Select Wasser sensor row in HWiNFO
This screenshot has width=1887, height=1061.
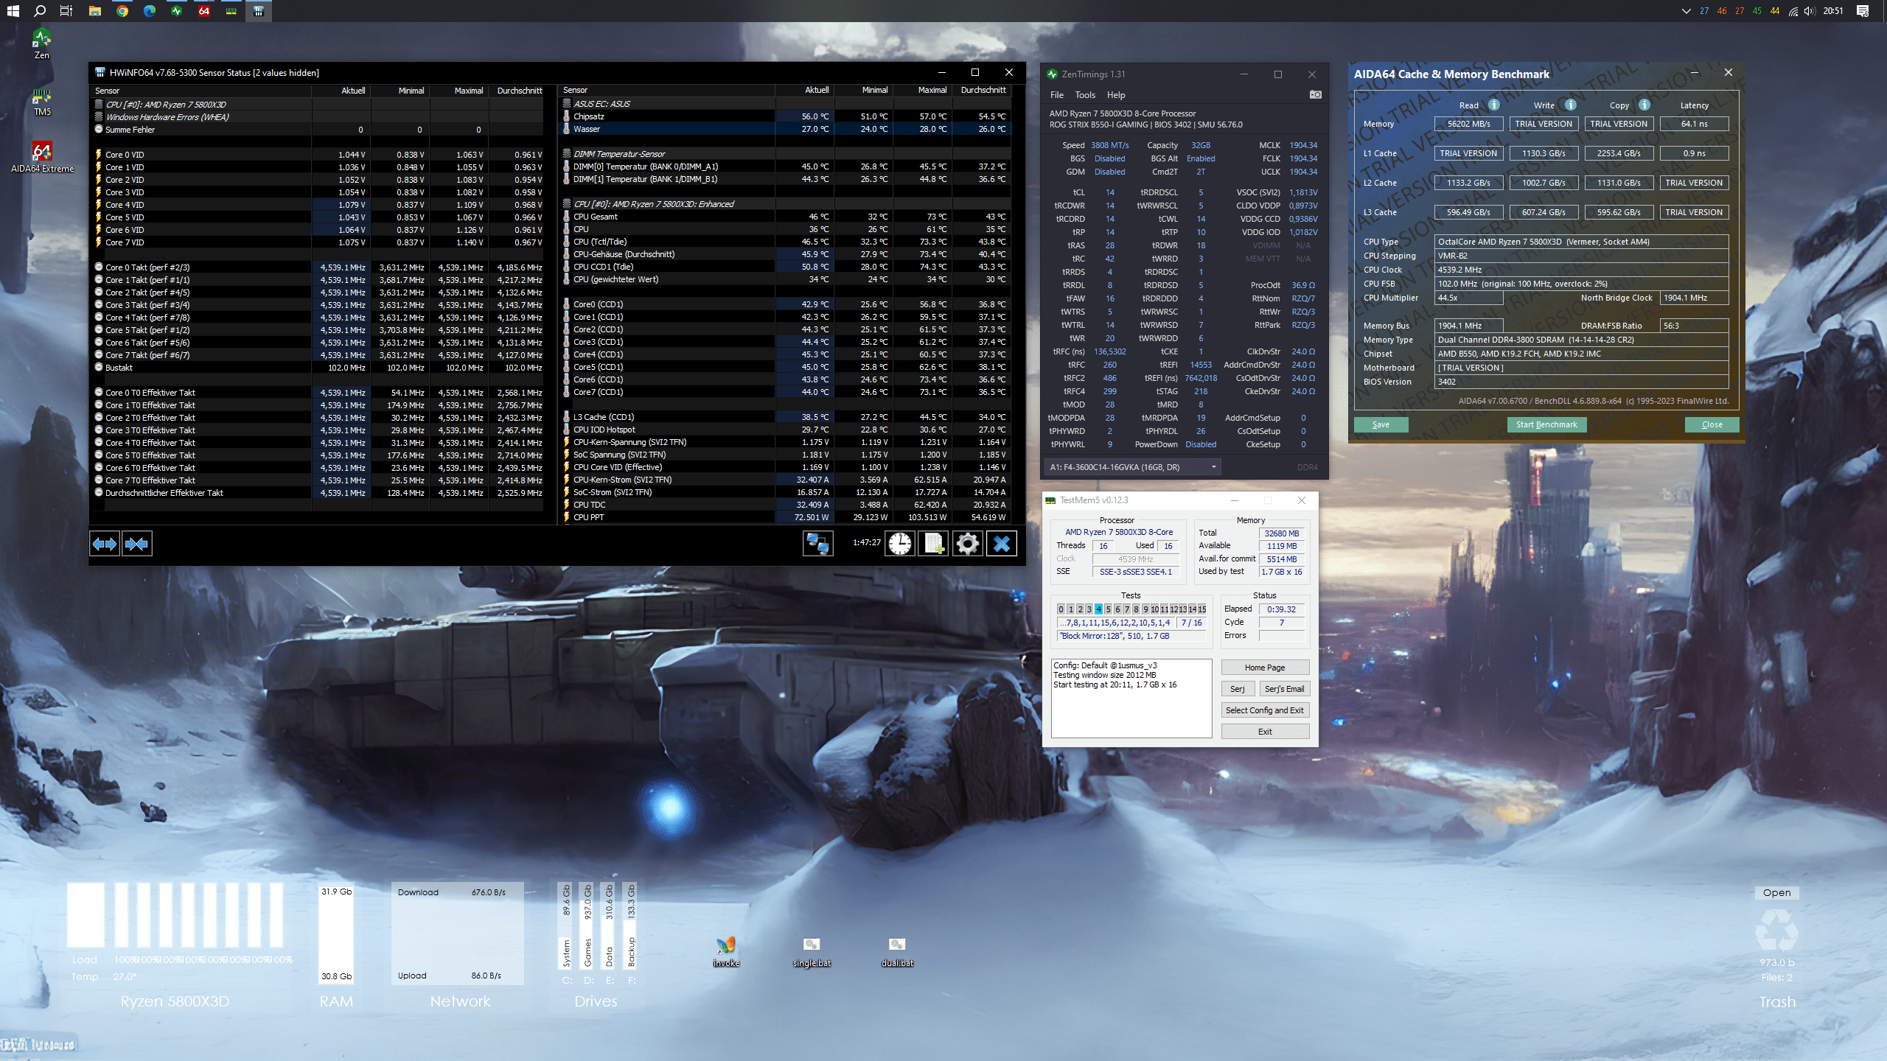(785, 129)
